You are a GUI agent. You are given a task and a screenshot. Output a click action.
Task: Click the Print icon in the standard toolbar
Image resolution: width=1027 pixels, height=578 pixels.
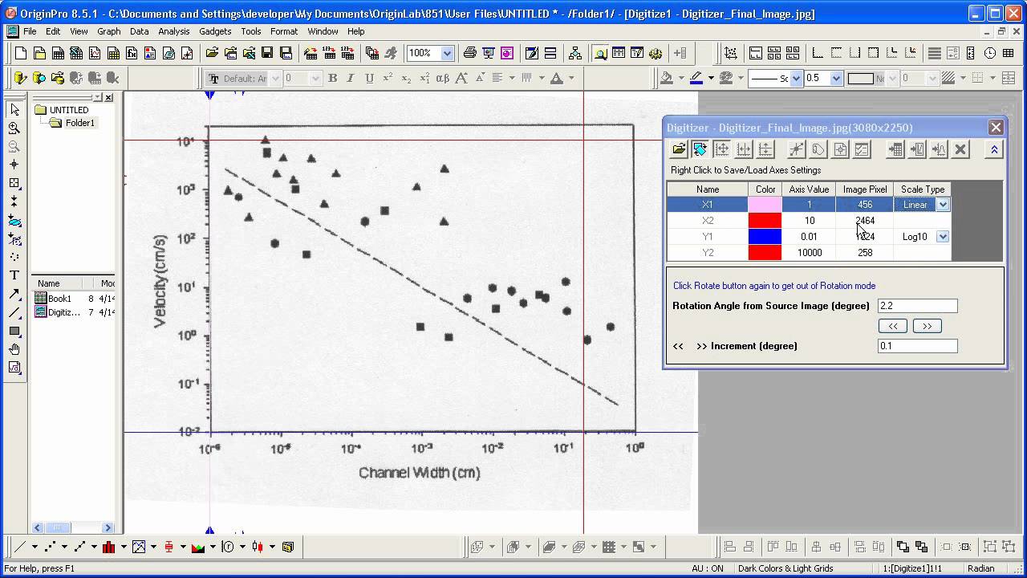(x=470, y=53)
